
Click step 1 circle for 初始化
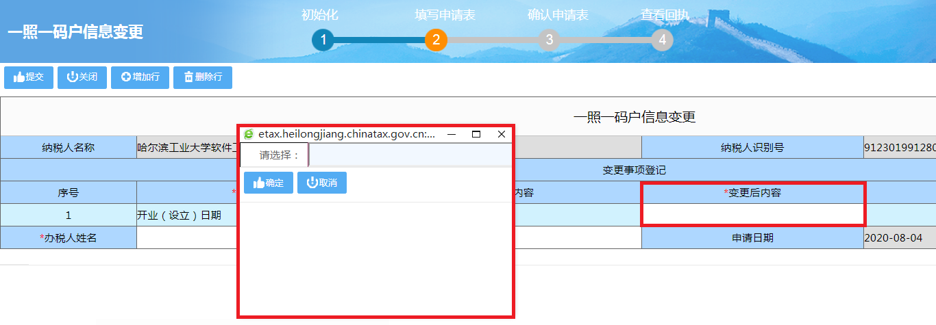[x=323, y=40]
